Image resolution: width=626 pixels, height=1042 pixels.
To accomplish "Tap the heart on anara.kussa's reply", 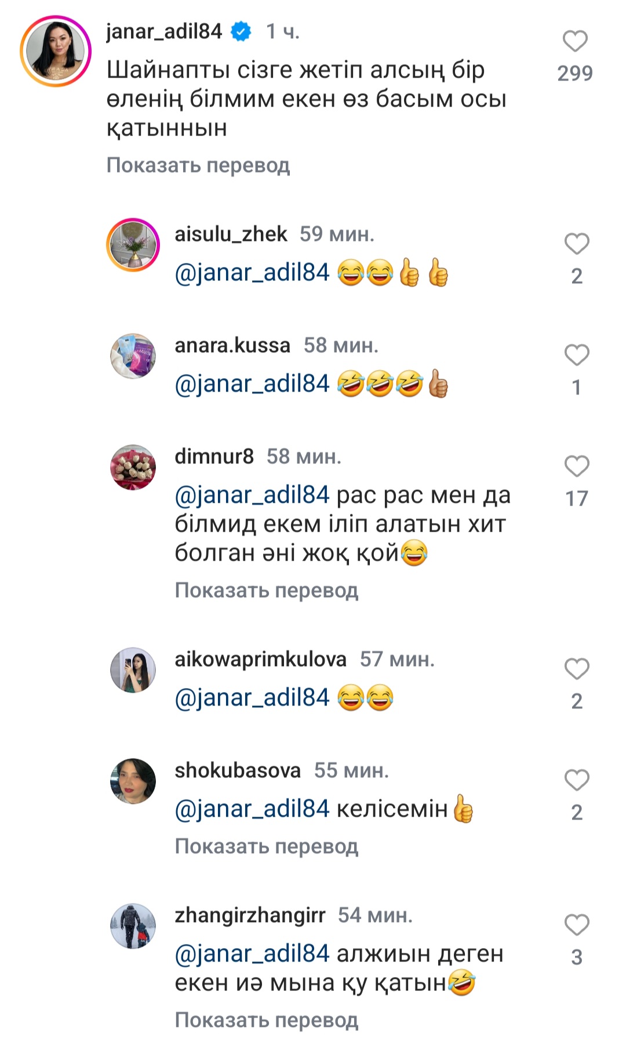I will tap(577, 355).
